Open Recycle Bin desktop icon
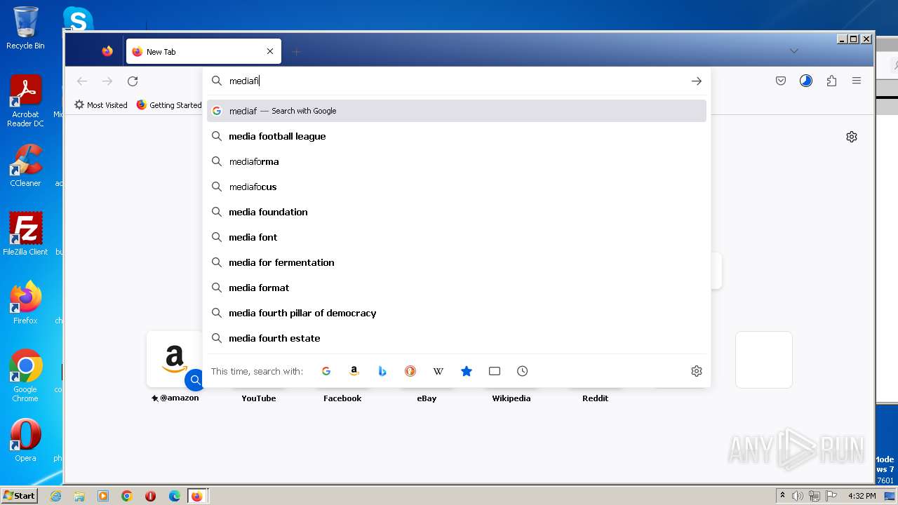Image resolution: width=898 pixels, height=505 pixels. tap(25, 28)
